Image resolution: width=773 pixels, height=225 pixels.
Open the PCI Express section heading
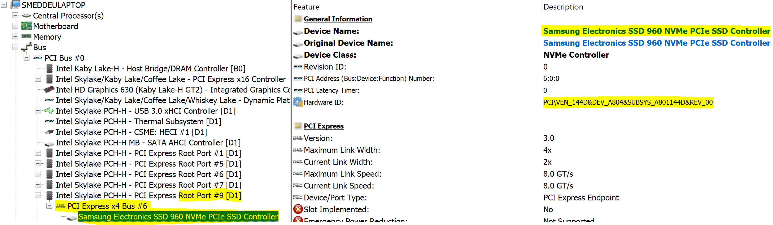[324, 126]
